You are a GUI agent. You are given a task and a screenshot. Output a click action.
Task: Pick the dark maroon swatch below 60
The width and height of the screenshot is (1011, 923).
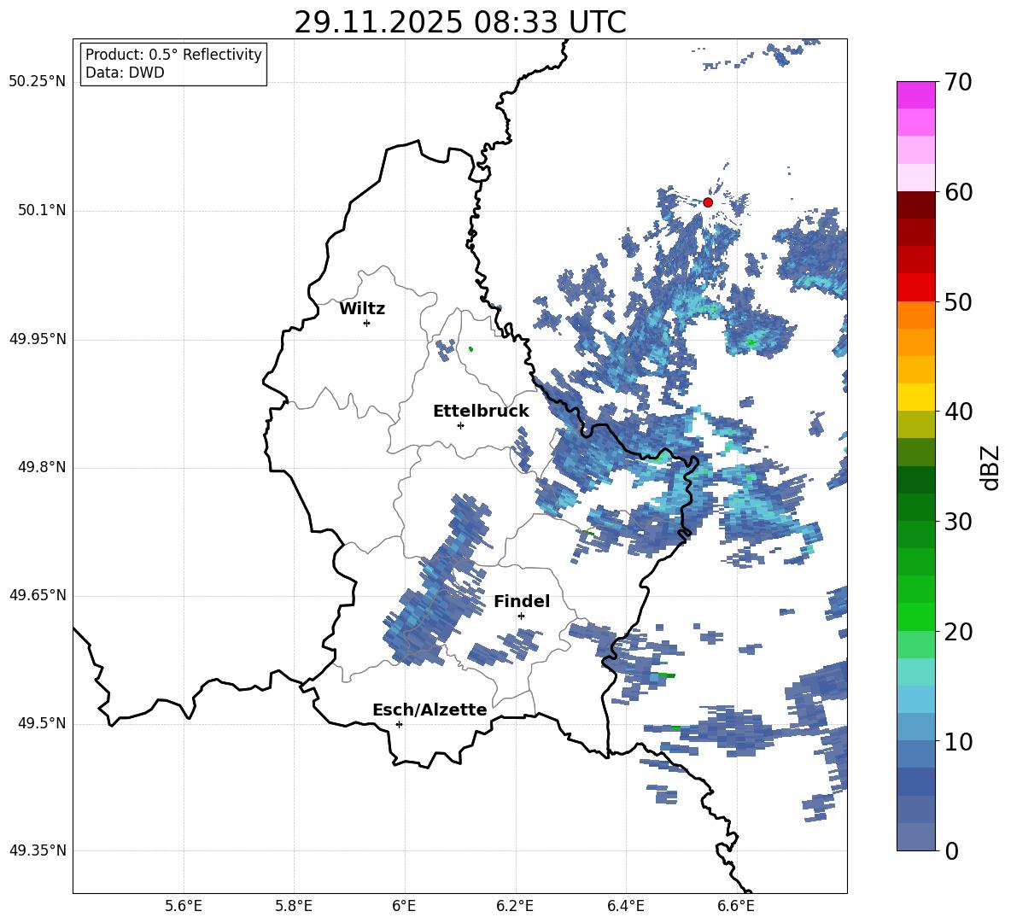coord(915,205)
